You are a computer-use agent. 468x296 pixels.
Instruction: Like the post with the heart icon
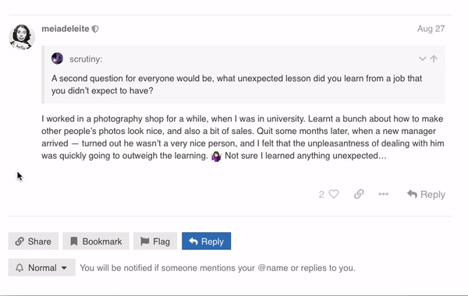(334, 194)
